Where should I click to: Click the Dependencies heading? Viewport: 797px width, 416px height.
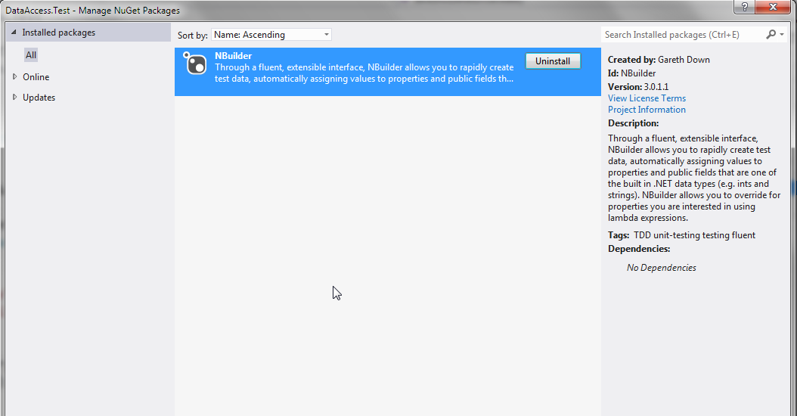coord(639,249)
